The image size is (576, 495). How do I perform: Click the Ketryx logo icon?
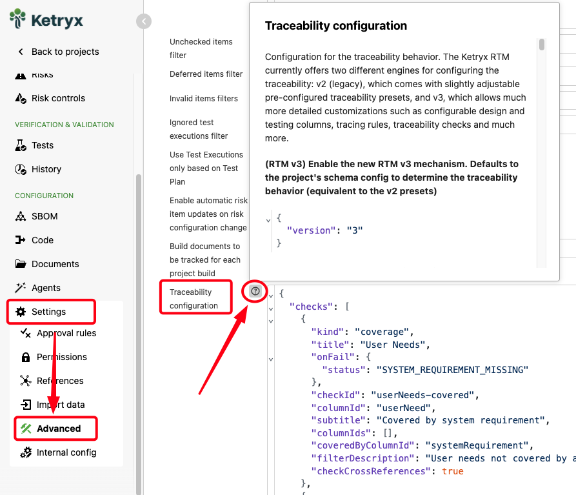17,18
